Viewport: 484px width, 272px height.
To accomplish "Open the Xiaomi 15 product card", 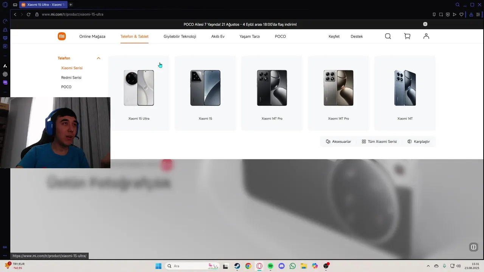I will 205,93.
